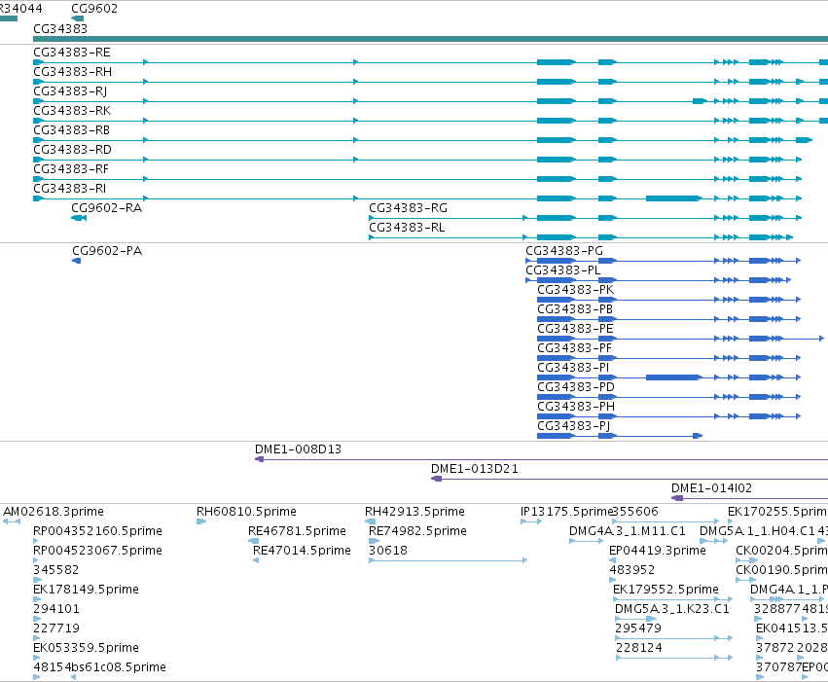Select the RH60810.5prime EST label

click(x=246, y=512)
